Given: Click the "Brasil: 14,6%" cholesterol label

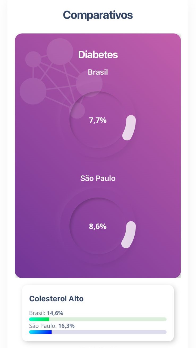Looking at the screenshot, I should pos(46,313).
